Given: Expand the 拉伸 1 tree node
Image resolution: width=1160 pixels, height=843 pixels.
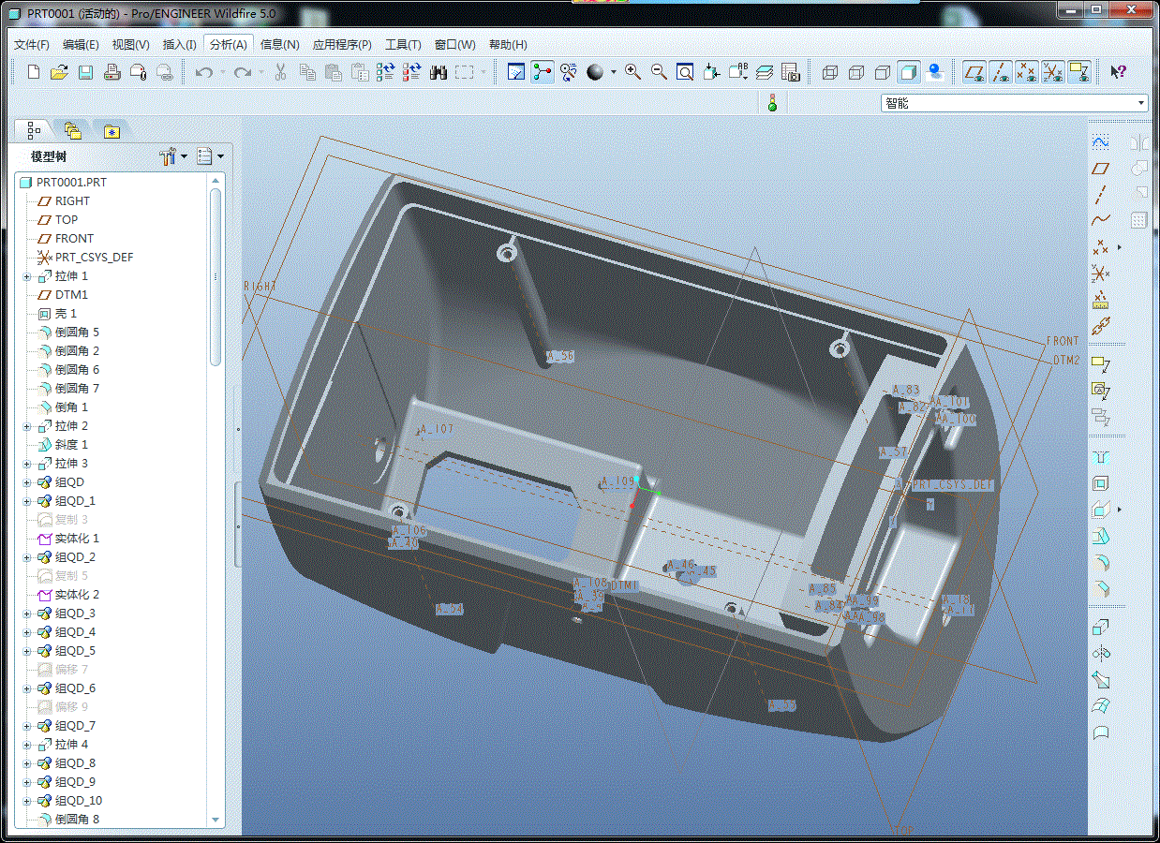Looking at the screenshot, I should (x=27, y=276).
